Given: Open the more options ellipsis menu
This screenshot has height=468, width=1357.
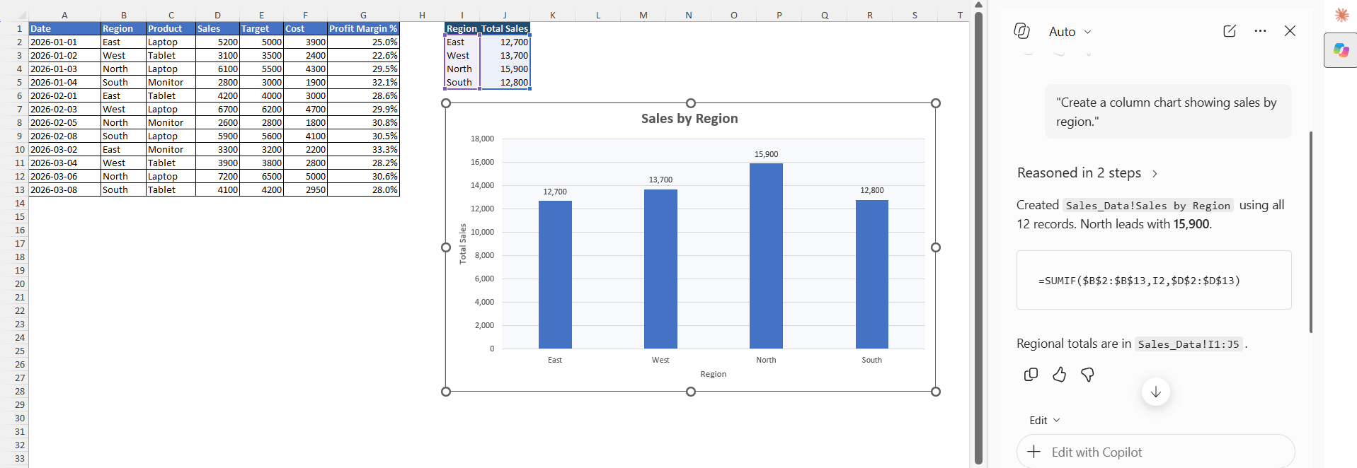Looking at the screenshot, I should (1260, 31).
